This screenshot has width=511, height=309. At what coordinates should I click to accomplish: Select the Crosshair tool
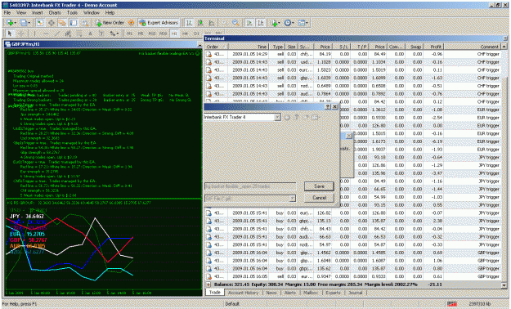point(21,34)
